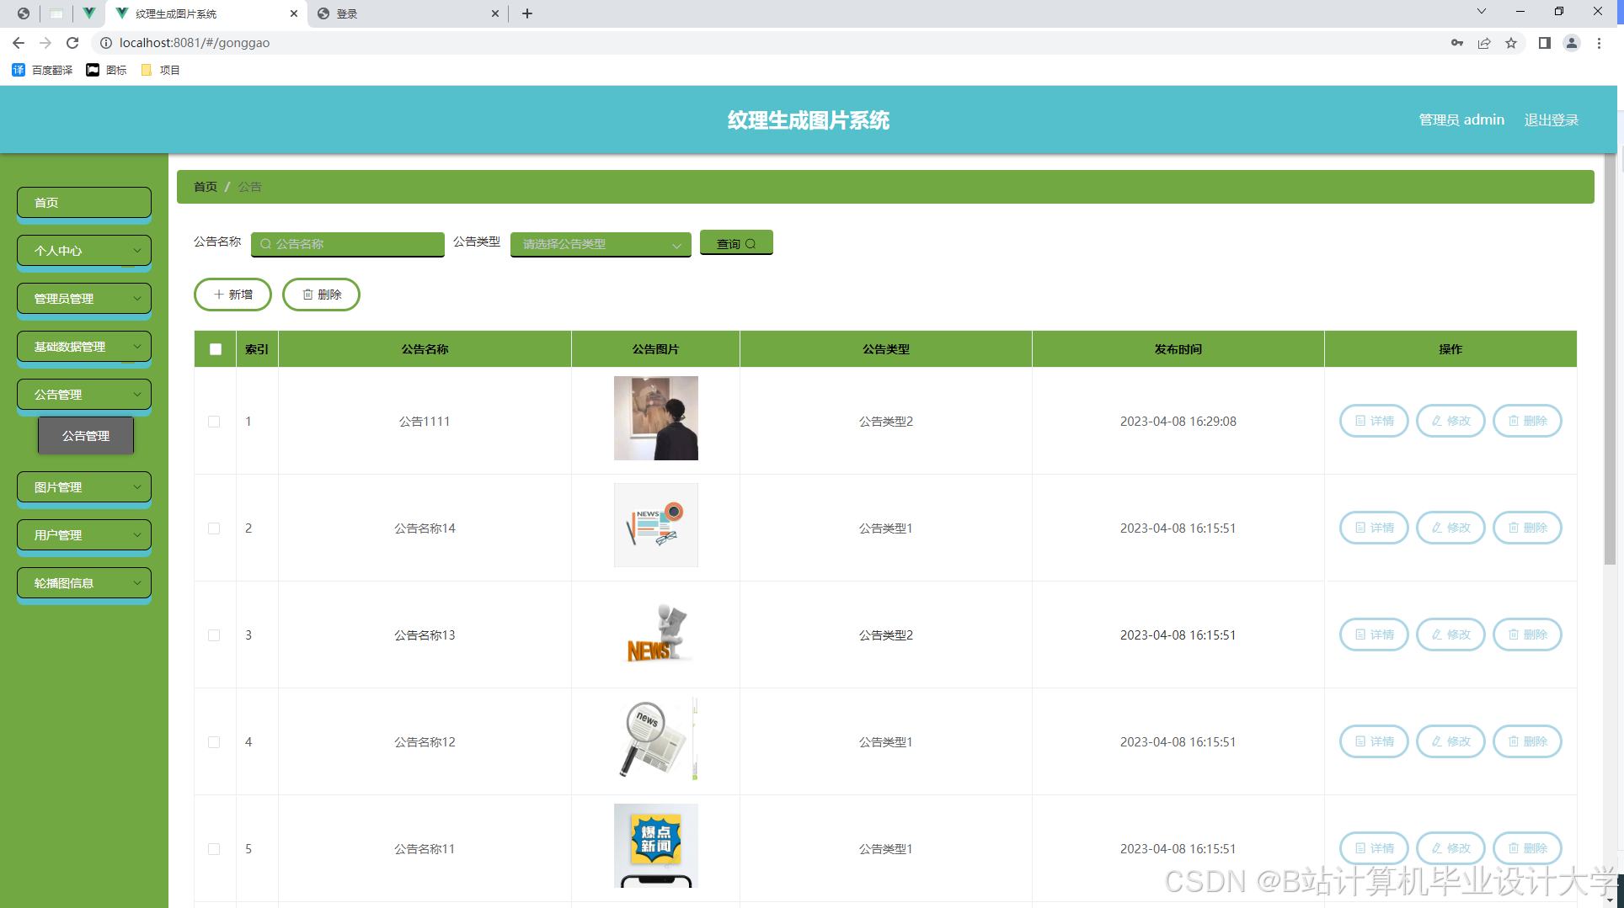Collapse the 公告管理 sidebar menu
The image size is (1624, 908).
84,395
